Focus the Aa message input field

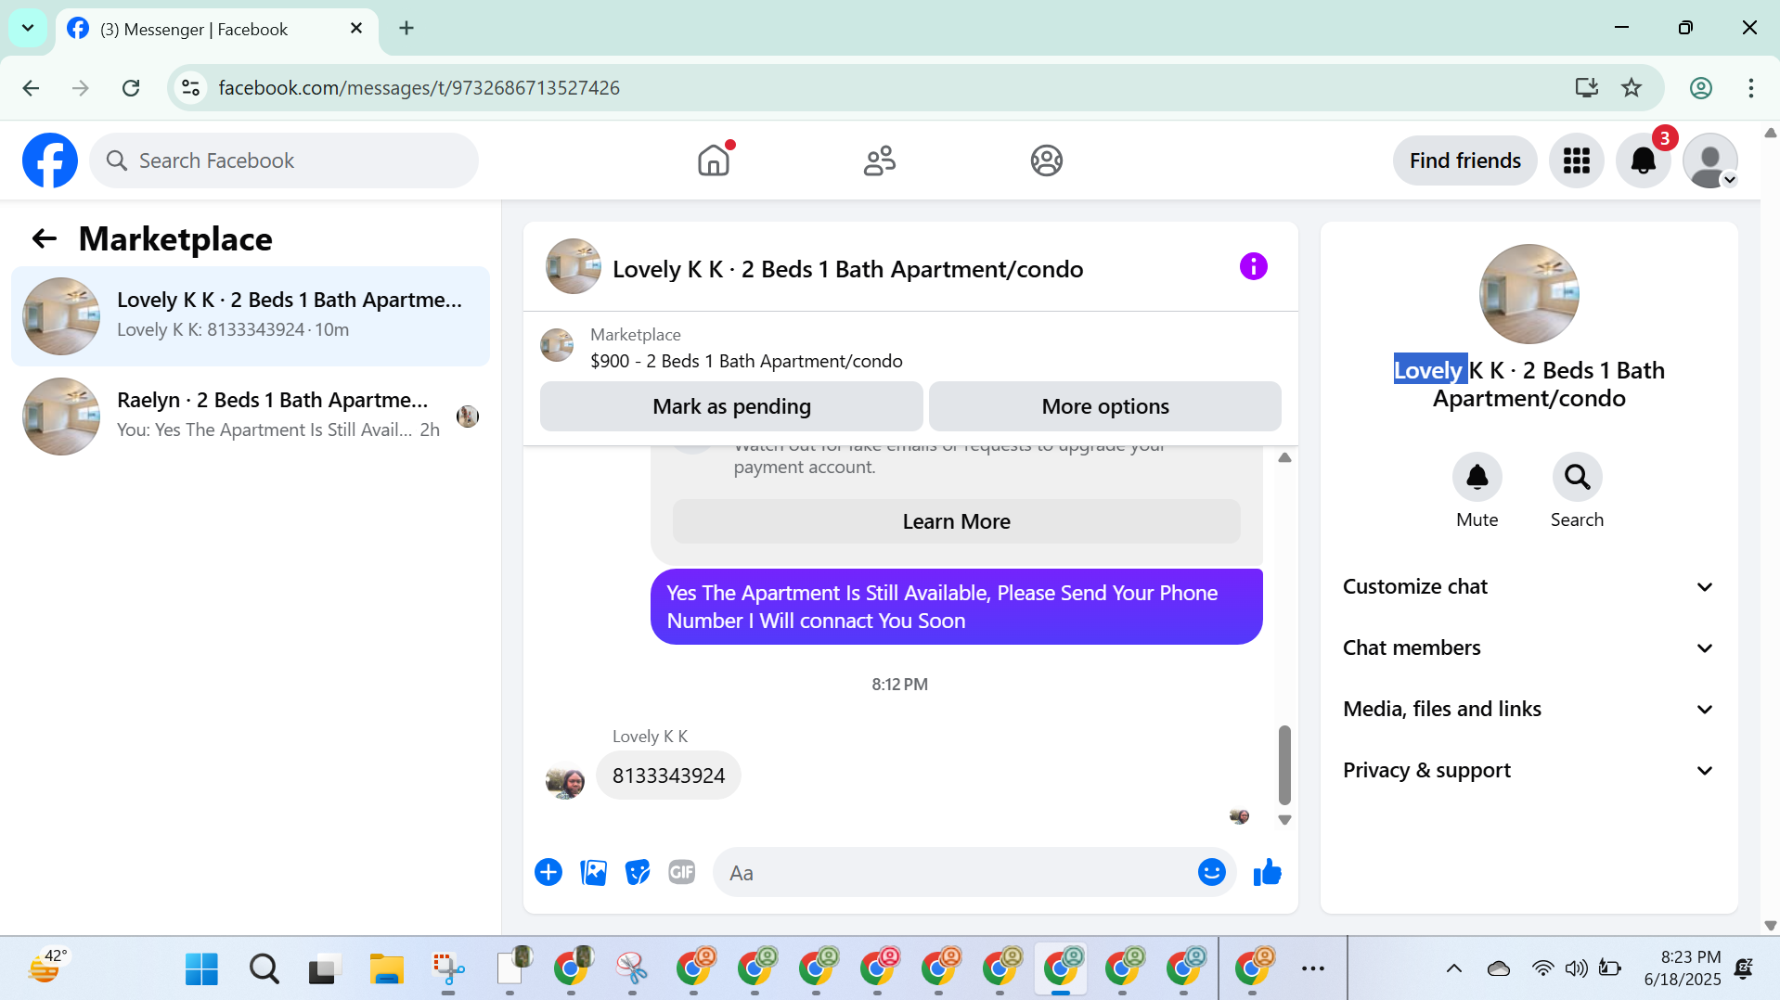(956, 872)
